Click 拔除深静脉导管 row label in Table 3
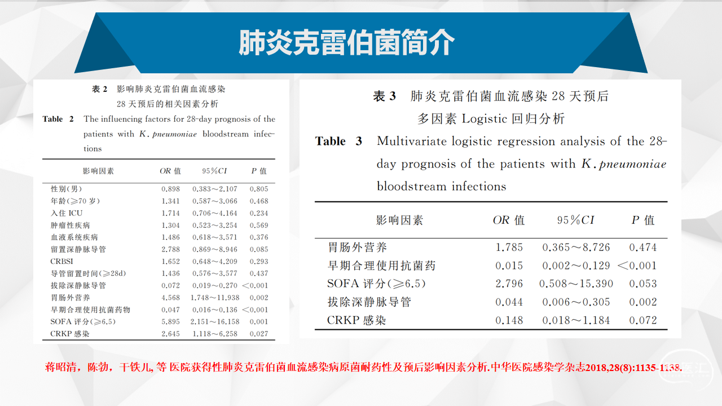This screenshot has width=722, height=406. pyautogui.click(x=369, y=302)
